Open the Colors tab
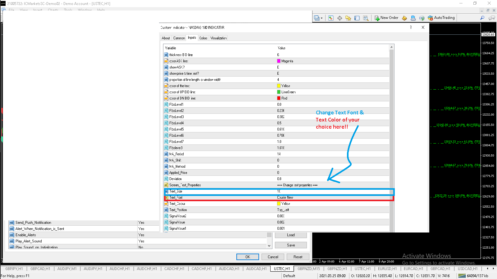This screenshot has width=497, height=279. 203,38
